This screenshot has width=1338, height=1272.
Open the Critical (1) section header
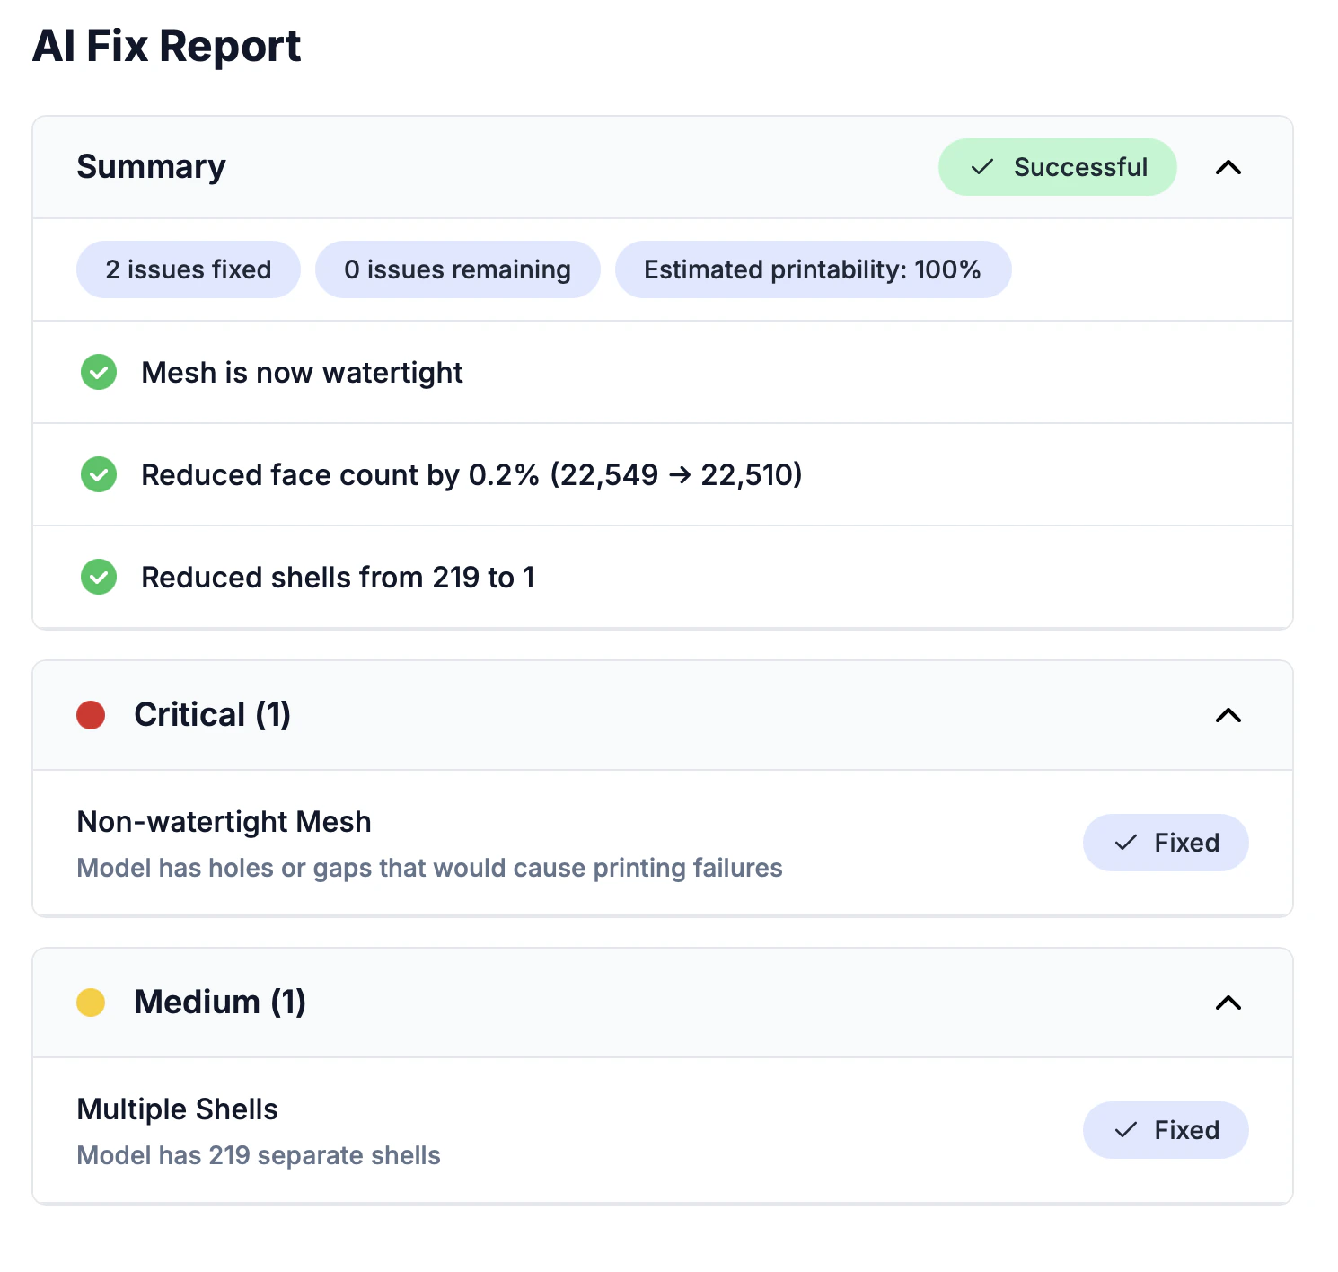coord(212,715)
